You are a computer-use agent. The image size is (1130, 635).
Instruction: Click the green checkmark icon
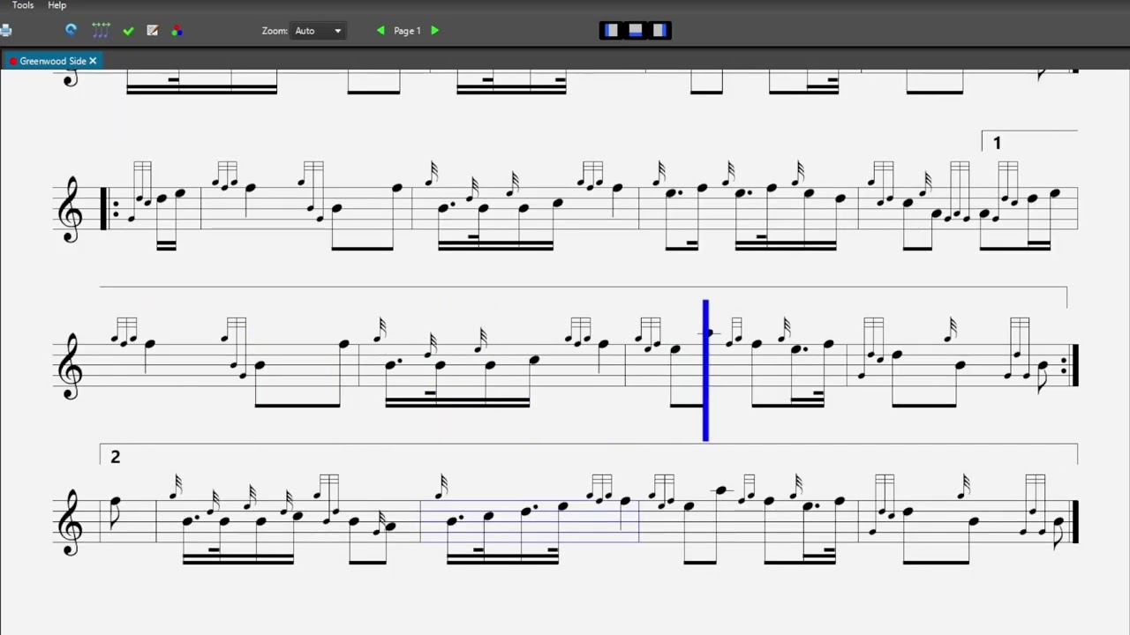[x=129, y=31]
